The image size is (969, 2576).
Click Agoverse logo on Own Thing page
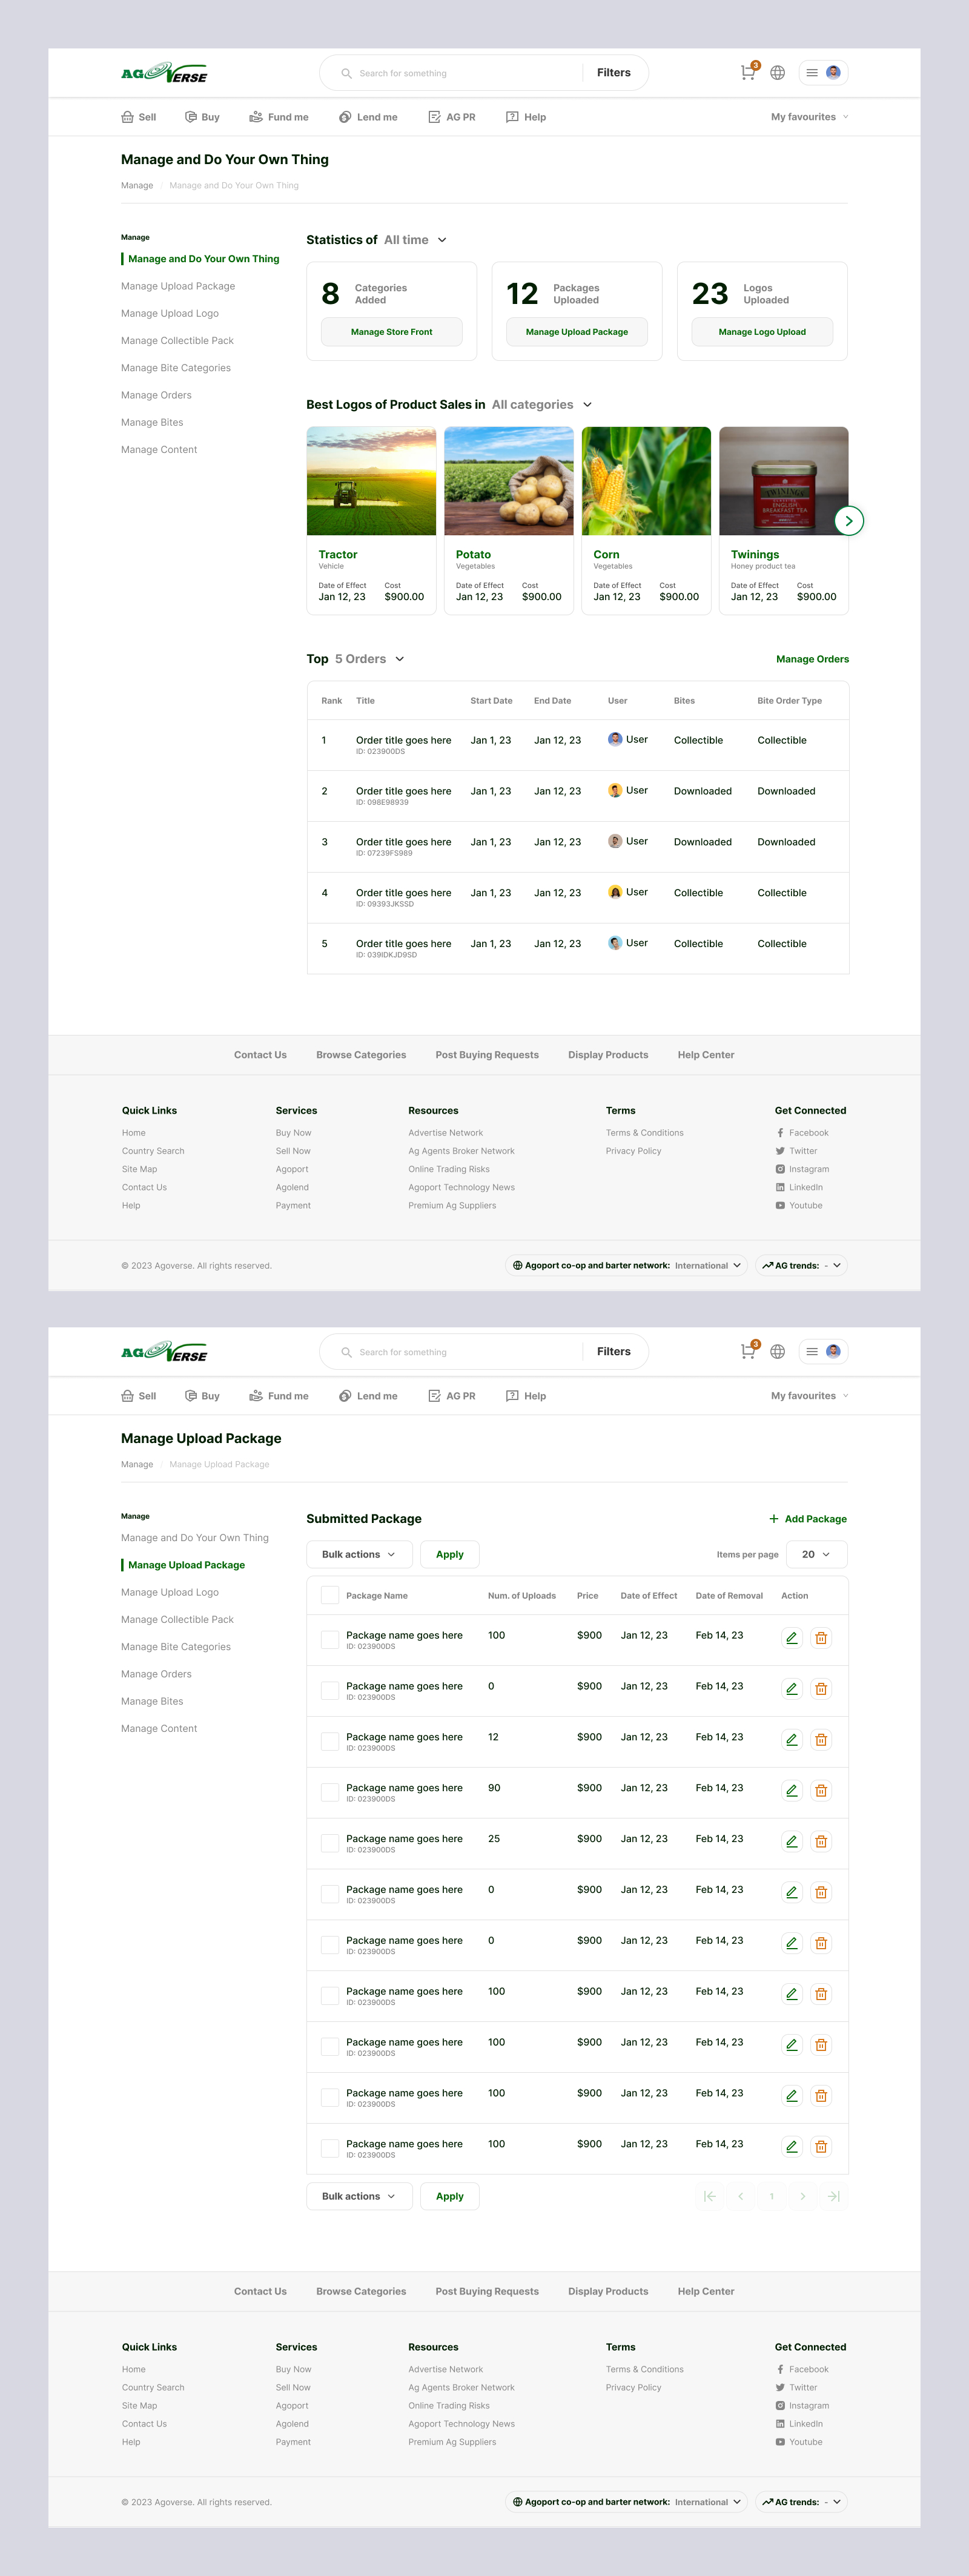(164, 73)
